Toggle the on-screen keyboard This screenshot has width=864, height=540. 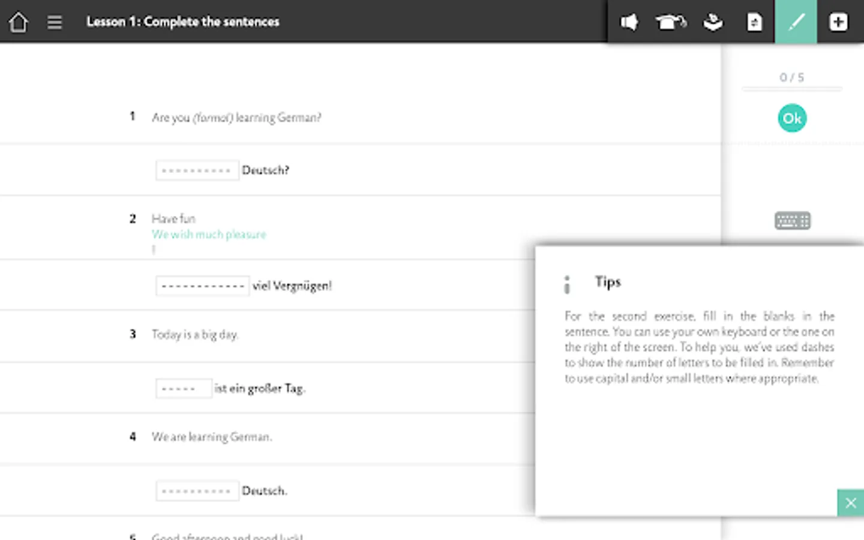tap(792, 221)
